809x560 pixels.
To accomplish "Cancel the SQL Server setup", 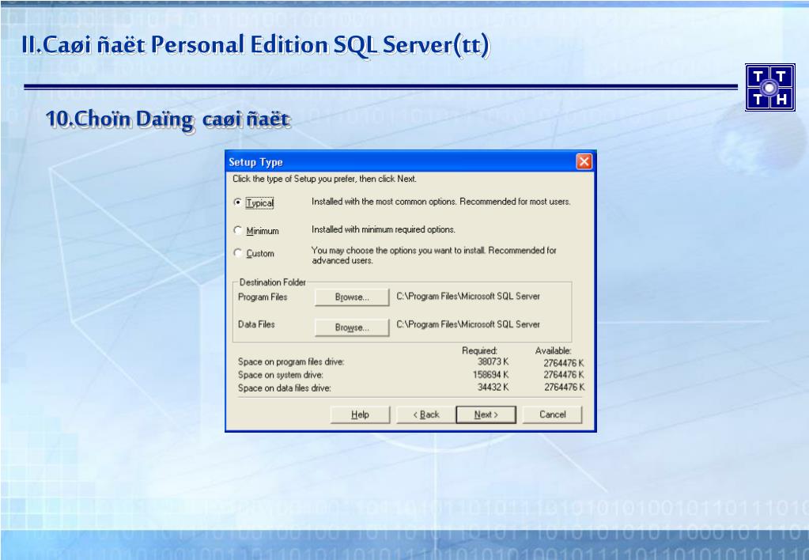I will [552, 414].
